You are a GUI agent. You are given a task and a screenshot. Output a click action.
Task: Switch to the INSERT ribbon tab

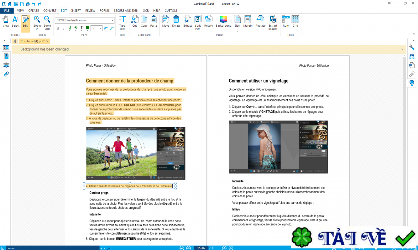click(76, 11)
